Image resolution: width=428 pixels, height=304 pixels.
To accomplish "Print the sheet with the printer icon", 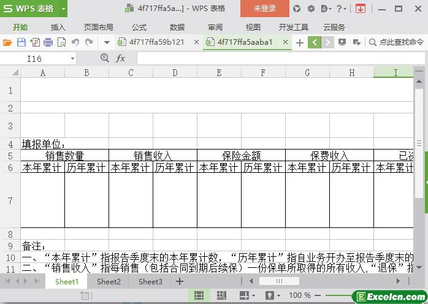I will 48,42.
